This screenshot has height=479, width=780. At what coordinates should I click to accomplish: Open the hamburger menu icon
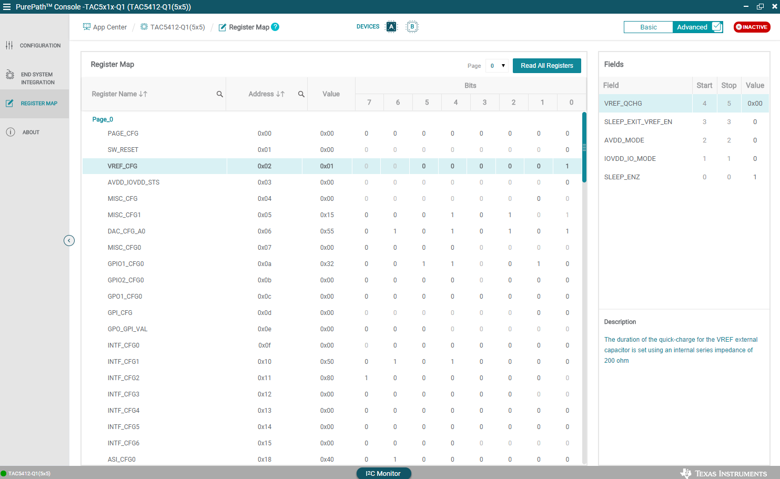click(7, 7)
